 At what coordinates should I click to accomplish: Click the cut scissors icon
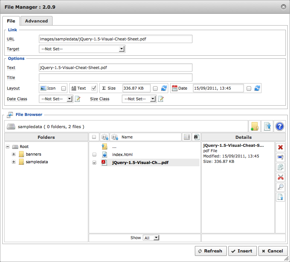[280, 177]
